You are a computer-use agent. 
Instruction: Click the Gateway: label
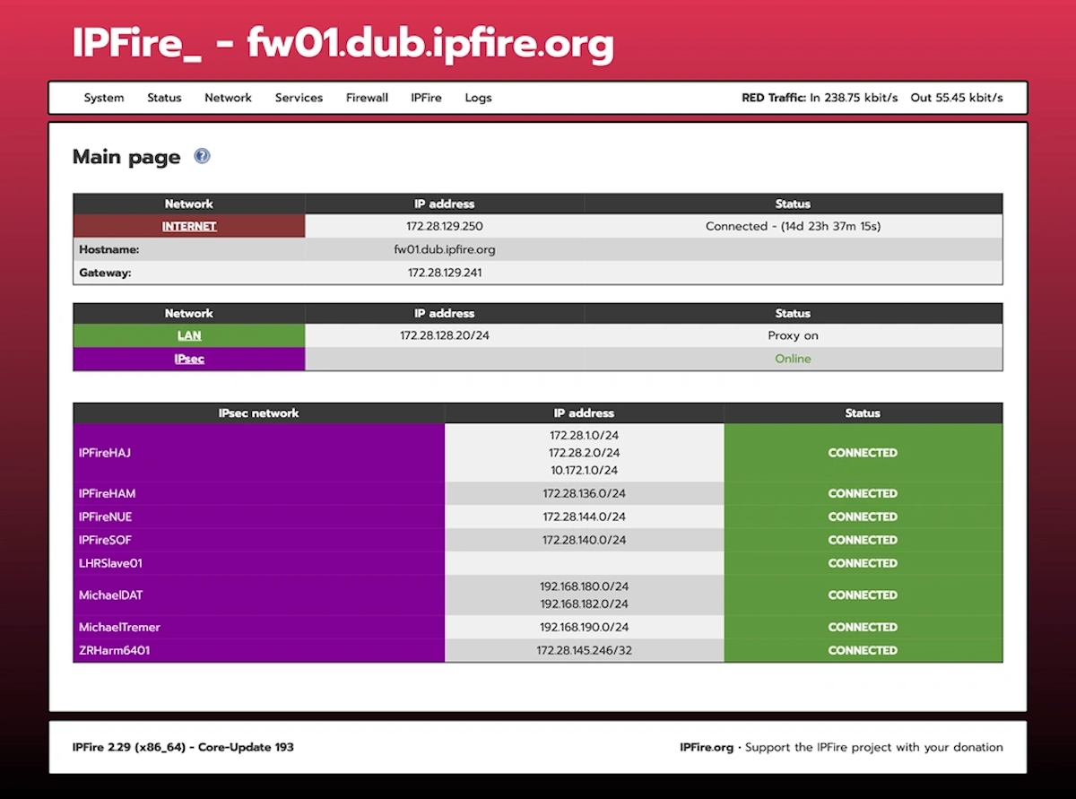[105, 273]
